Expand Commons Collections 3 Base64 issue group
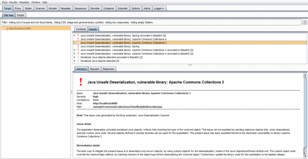This screenshot has width=308, height=159. (x=75, y=50)
